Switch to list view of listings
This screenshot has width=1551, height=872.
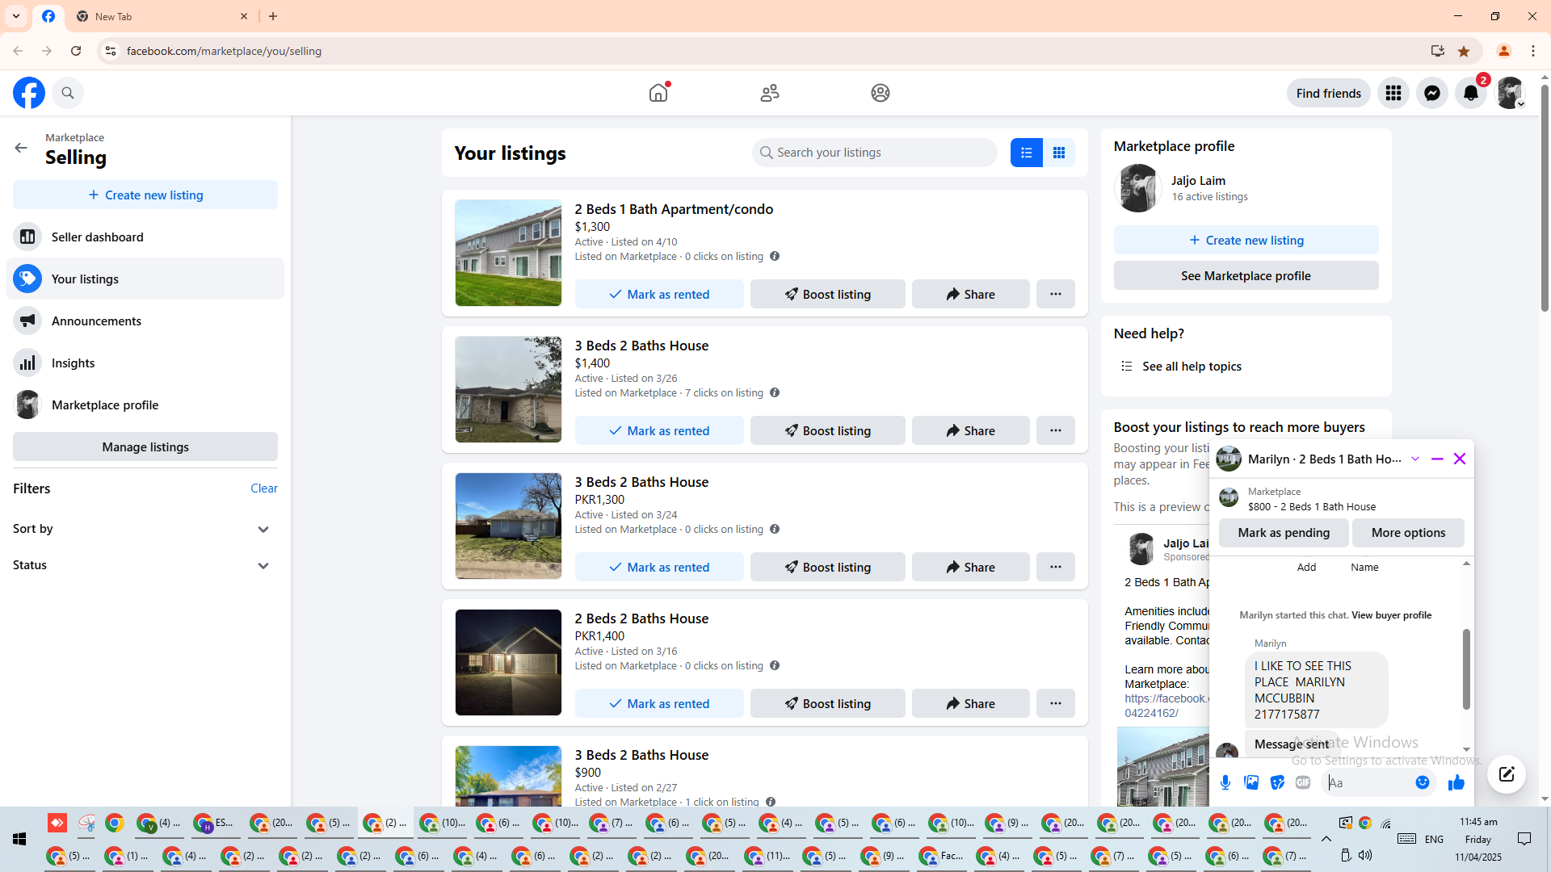point(1027,153)
